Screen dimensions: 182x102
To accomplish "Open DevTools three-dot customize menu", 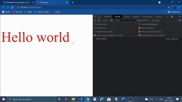I will pos(176,17).
